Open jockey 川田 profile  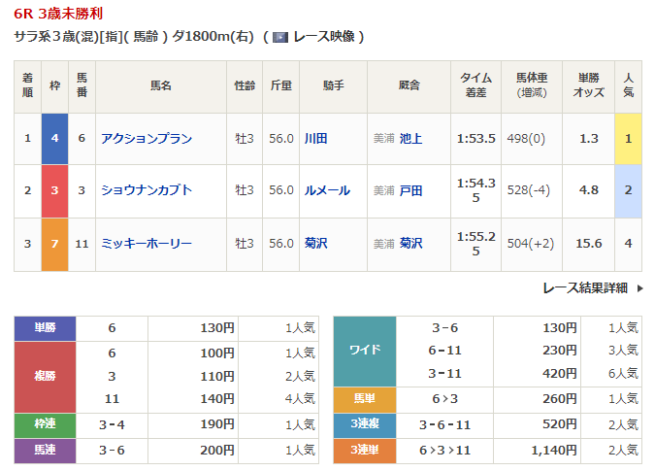(x=315, y=139)
